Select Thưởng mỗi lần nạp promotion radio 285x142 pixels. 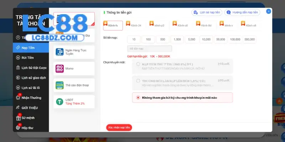click(x=138, y=81)
